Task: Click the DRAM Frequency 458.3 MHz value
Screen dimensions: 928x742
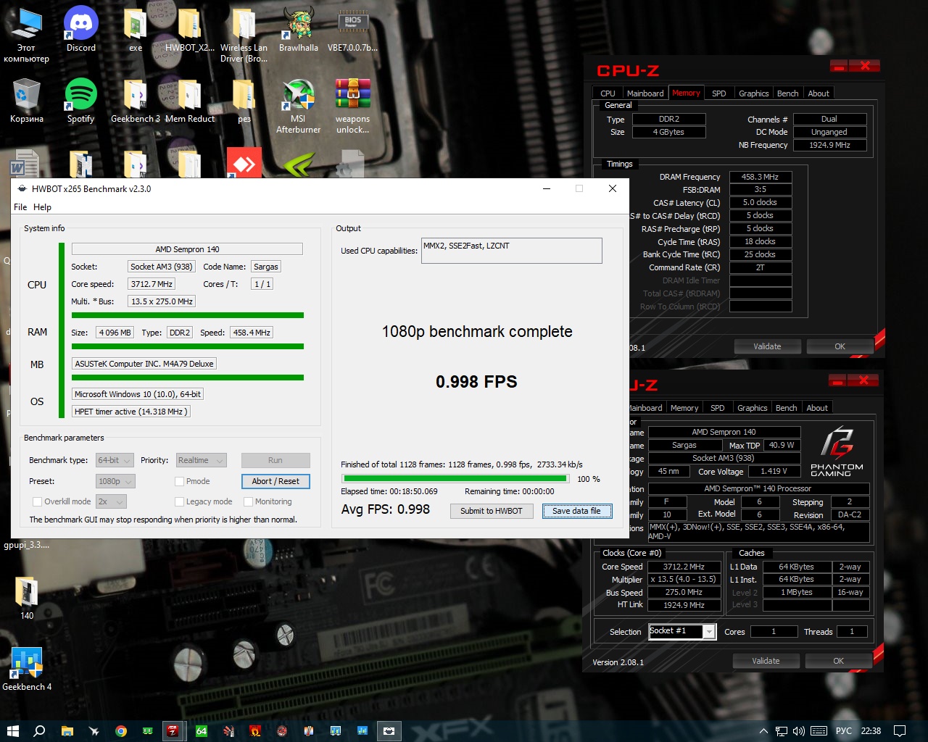Action: tap(760, 177)
